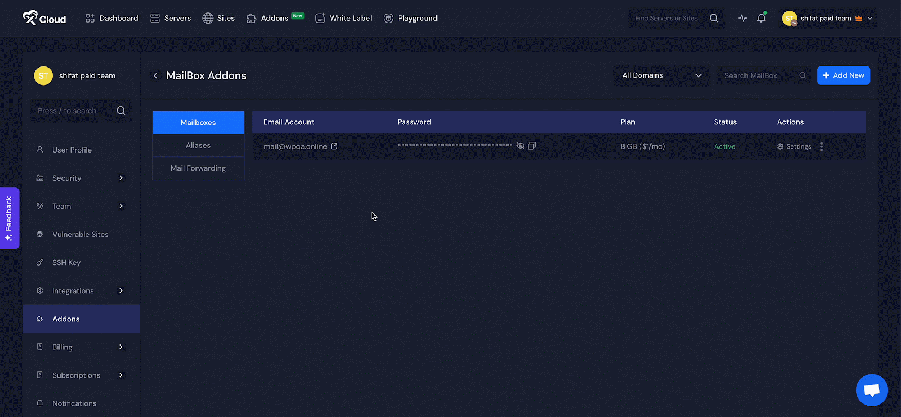Open the notifications bell
901x417 pixels.
[x=761, y=18]
